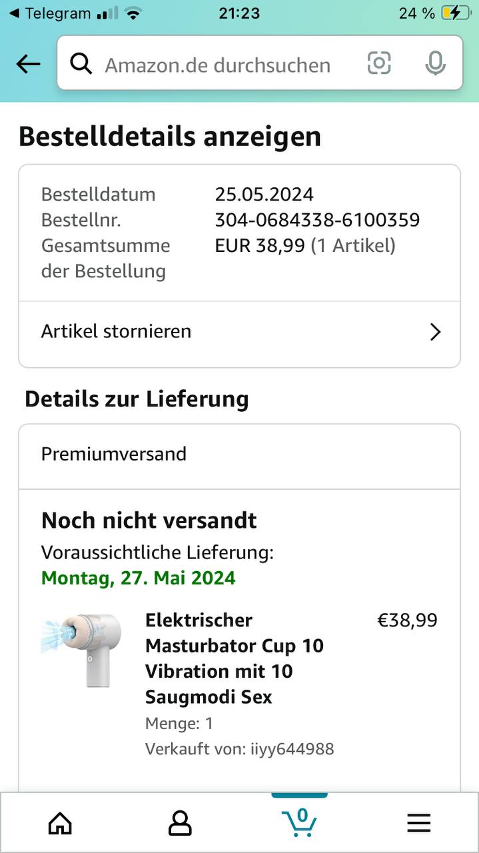Viewport: 479px width, 853px height.
Task: Open the camera lens scan icon
Action: point(379,63)
